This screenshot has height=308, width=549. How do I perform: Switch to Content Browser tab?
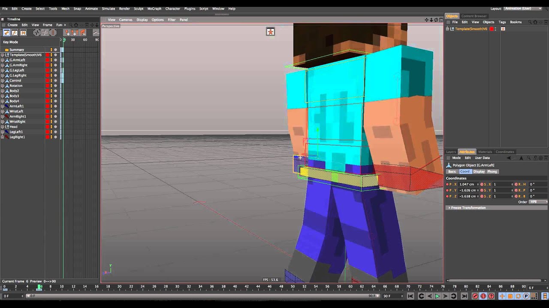click(x=474, y=16)
